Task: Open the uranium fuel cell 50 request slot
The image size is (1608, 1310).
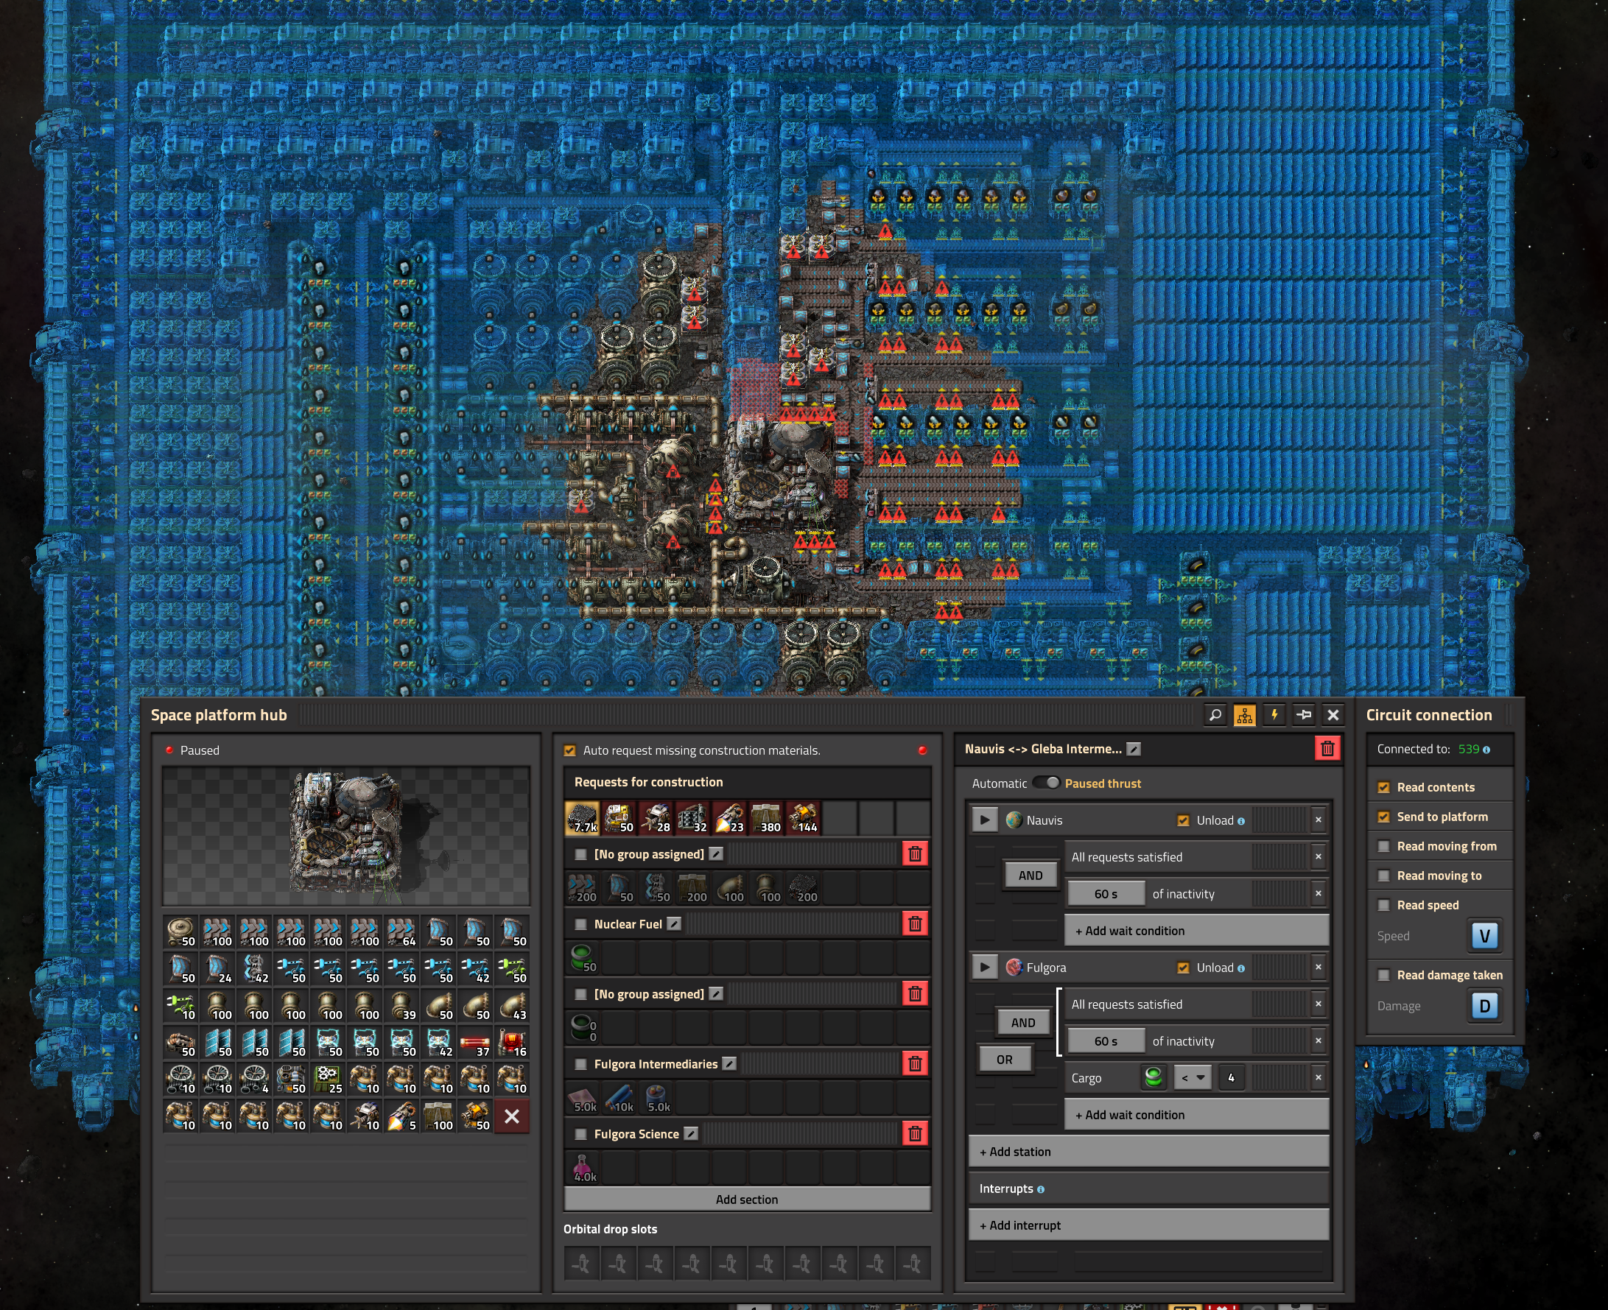Action: 582,958
